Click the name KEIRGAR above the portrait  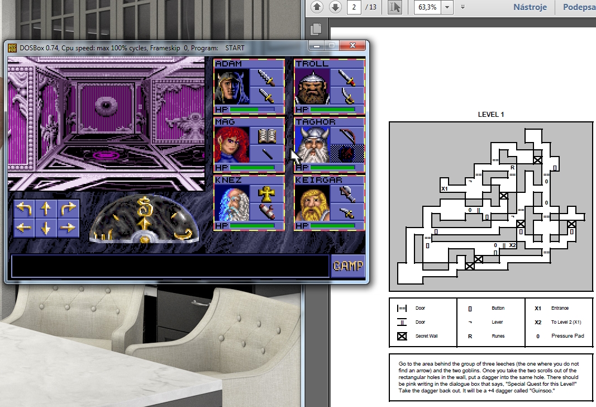[318, 180]
